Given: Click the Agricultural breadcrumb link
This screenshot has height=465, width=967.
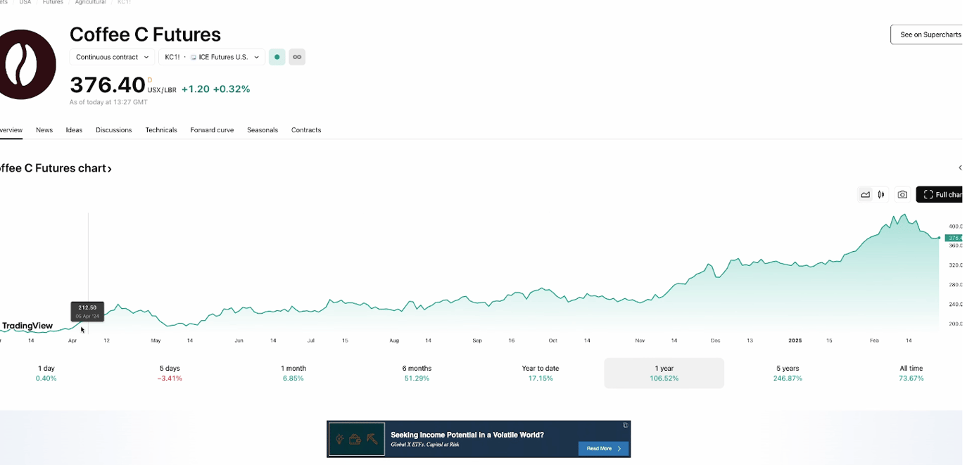Looking at the screenshot, I should 90,3.
